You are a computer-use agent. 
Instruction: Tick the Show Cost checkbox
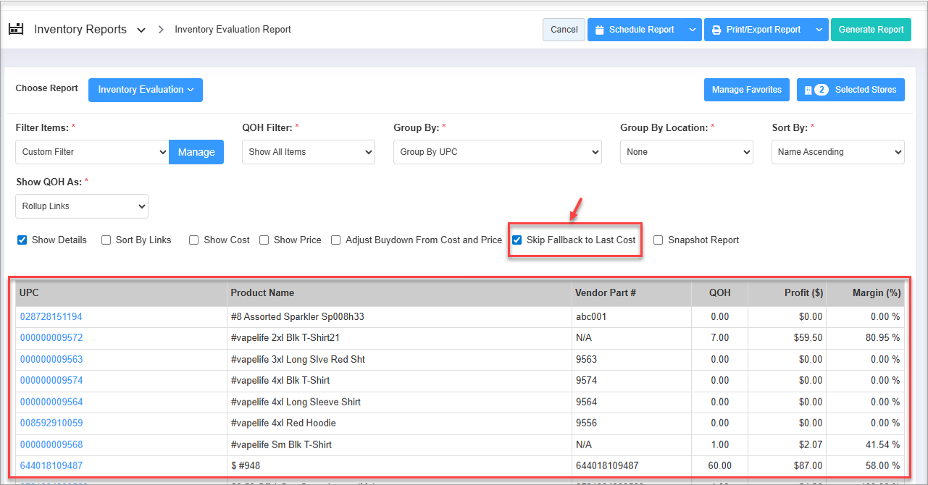coord(194,240)
